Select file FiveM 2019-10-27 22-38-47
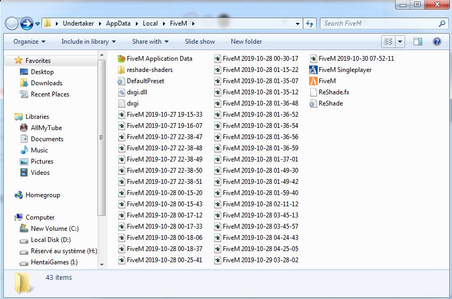Viewport: 452px width, 299px height. point(160,137)
